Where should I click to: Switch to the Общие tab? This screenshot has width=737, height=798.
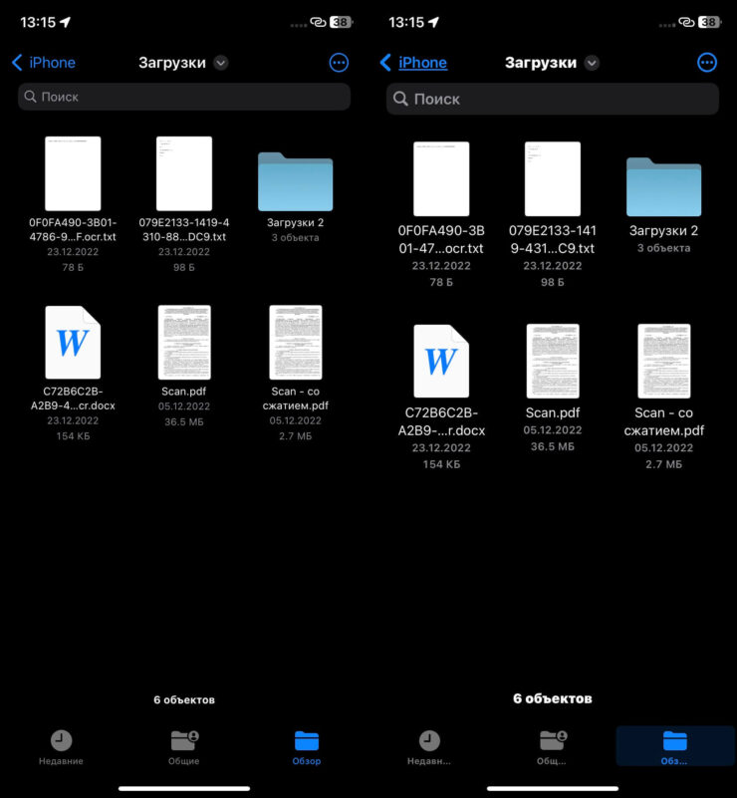coord(184,746)
